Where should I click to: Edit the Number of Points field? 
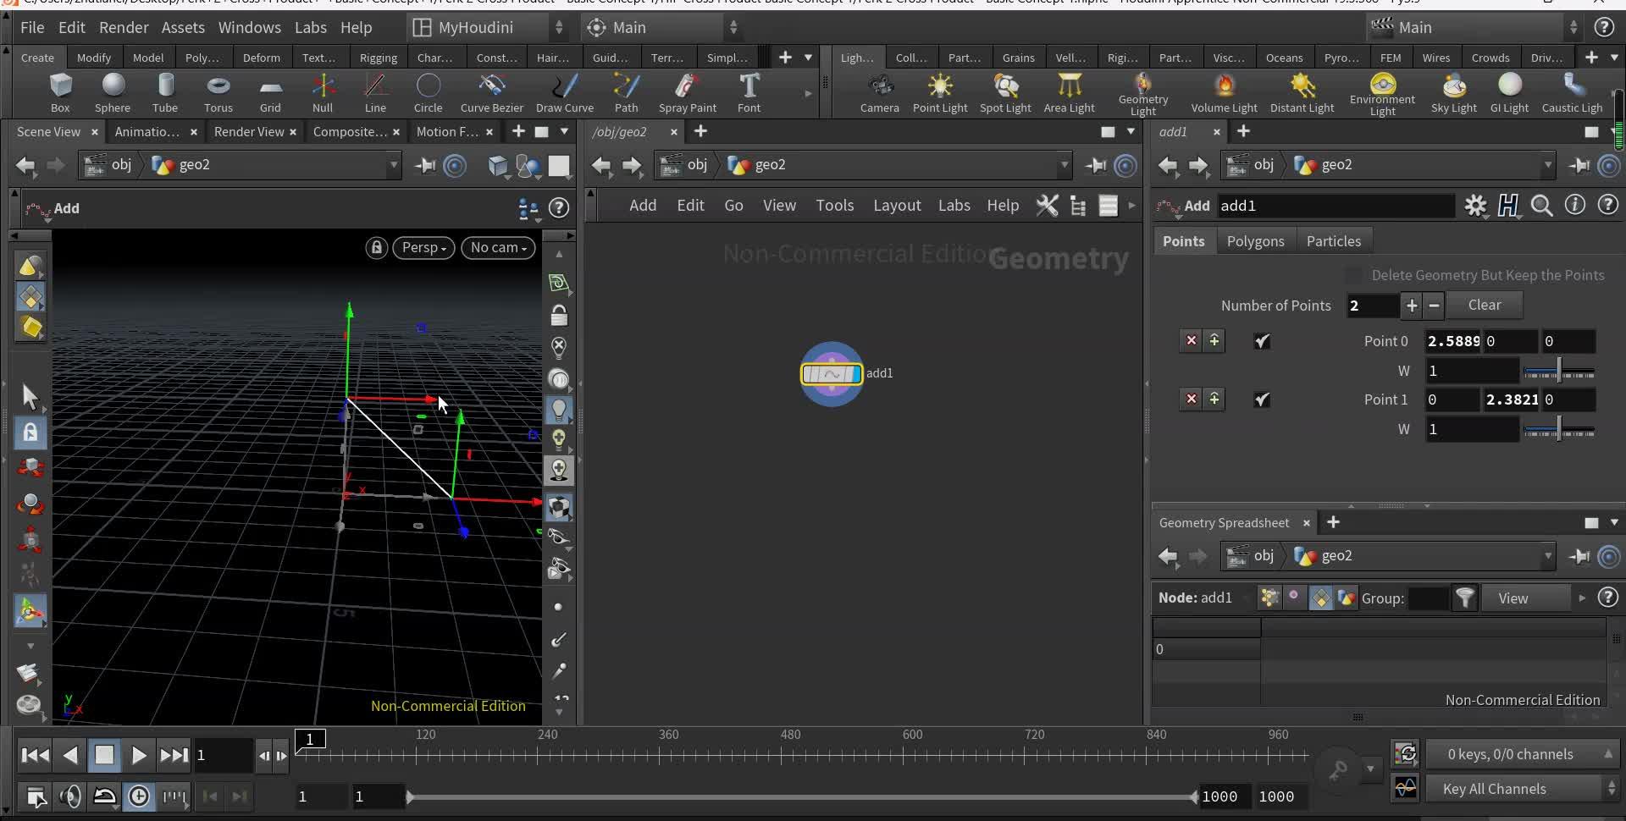(1372, 306)
